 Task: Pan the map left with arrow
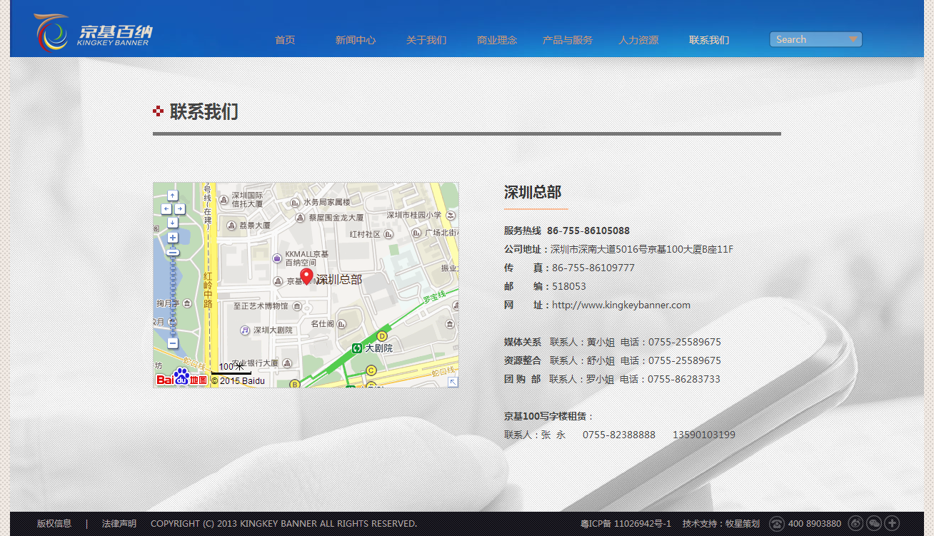(x=166, y=209)
